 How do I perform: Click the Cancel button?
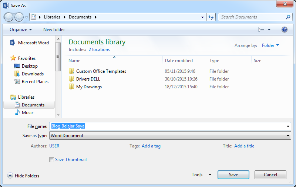(270, 175)
